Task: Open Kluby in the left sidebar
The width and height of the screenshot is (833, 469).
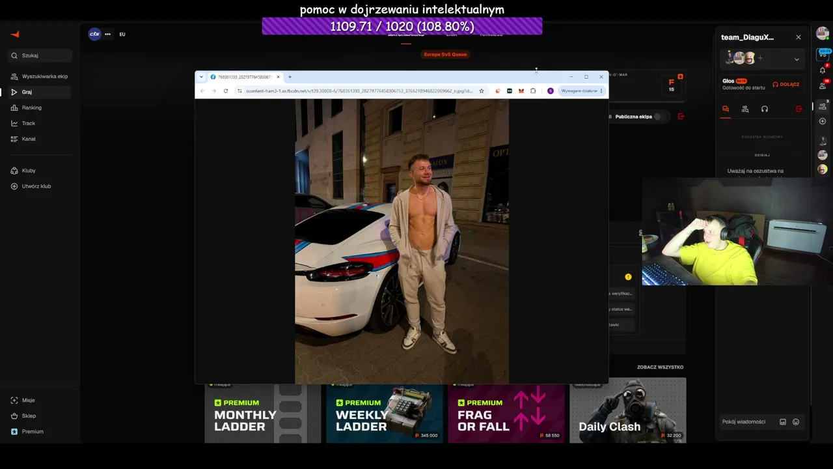Action: click(40, 171)
